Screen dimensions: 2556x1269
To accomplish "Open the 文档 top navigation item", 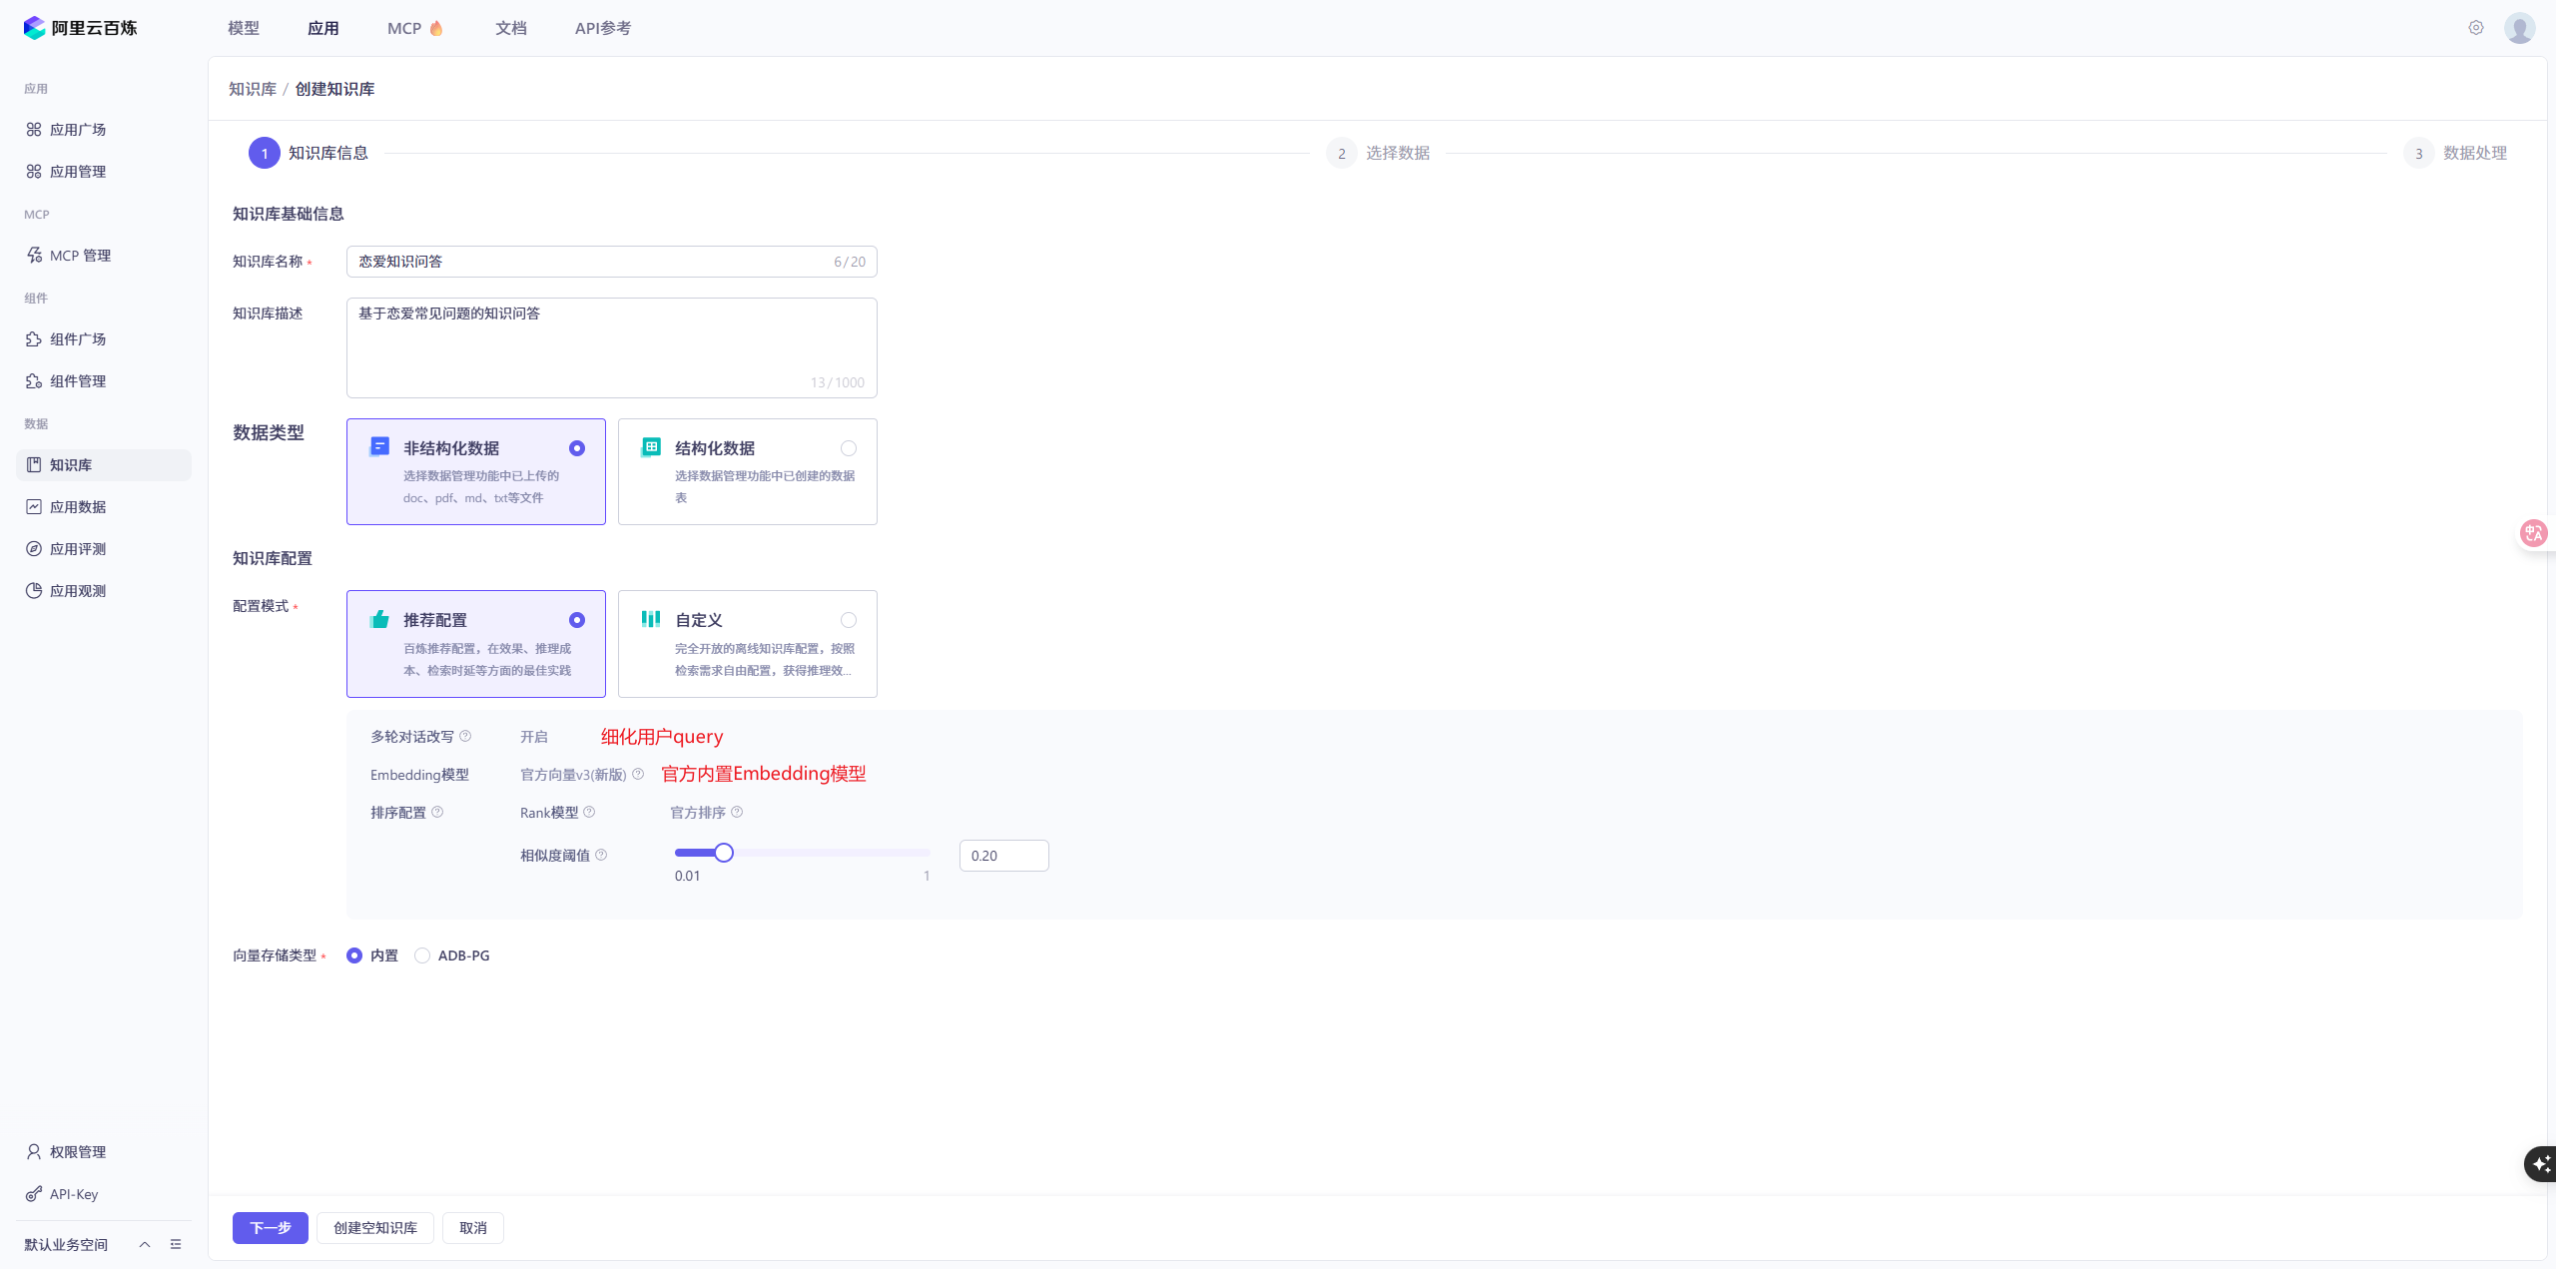I will 510,28.
